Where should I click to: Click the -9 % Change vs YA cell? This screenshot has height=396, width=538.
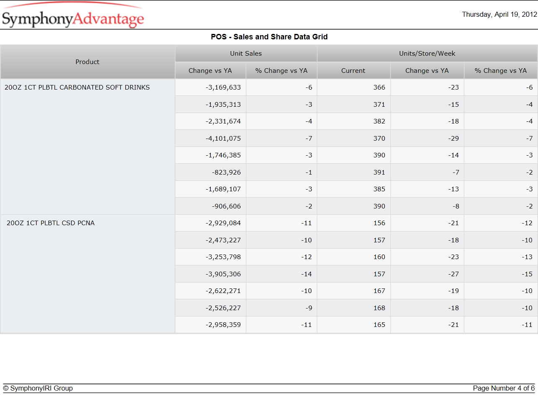(x=282, y=308)
